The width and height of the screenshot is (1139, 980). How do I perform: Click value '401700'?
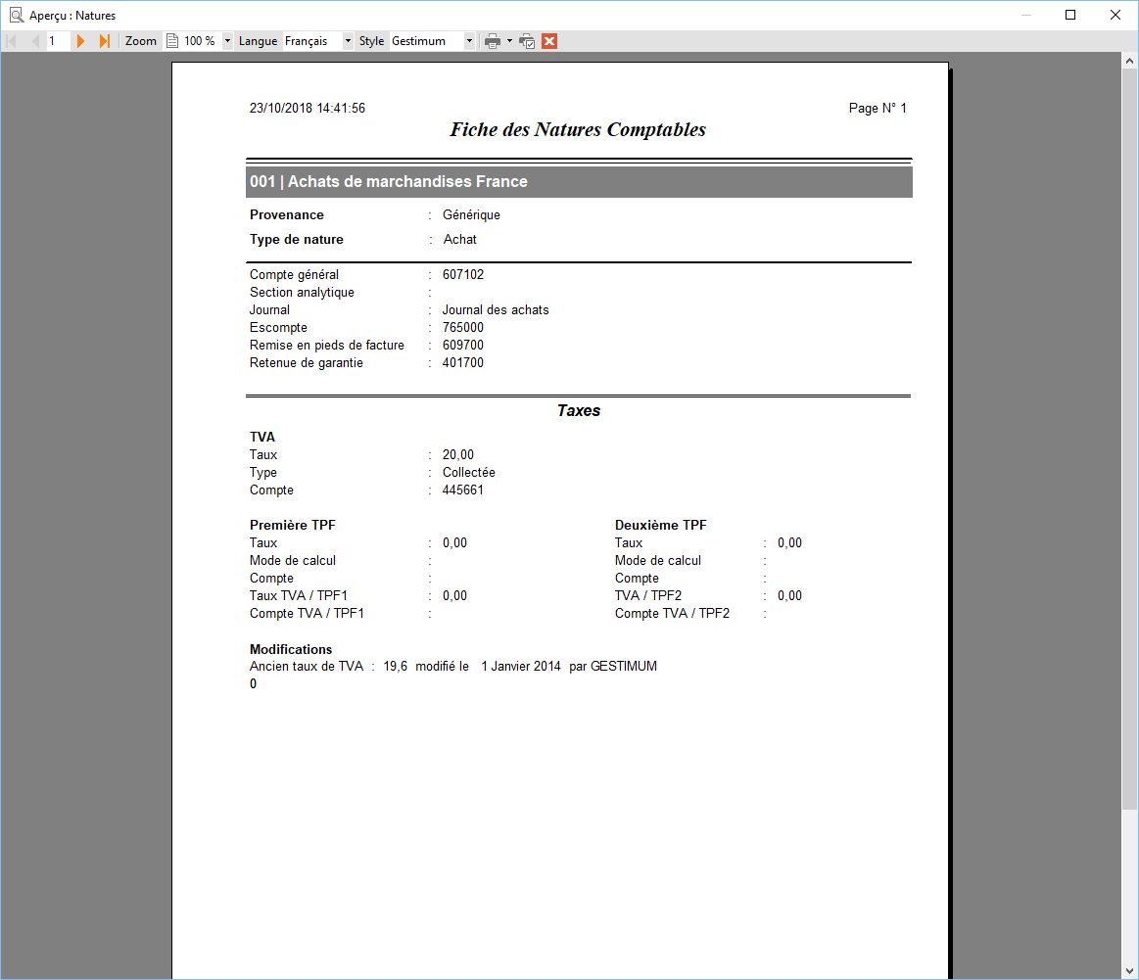pos(462,363)
